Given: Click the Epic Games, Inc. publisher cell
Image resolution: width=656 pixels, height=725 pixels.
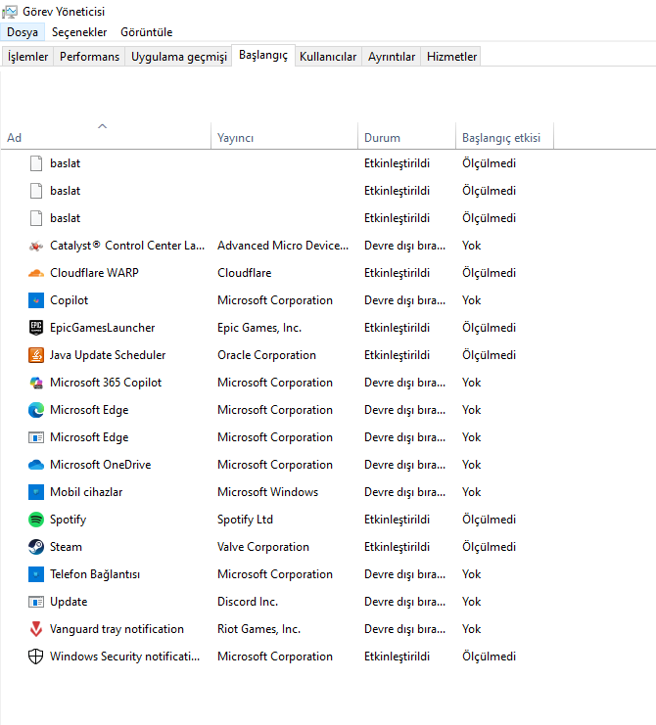Looking at the screenshot, I should coord(259,328).
